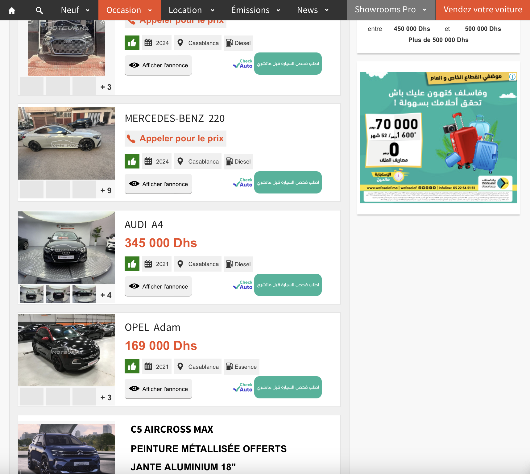Open the MERCEDES-BENZ 220 listing title
Image resolution: width=530 pixels, height=474 pixels.
[175, 118]
